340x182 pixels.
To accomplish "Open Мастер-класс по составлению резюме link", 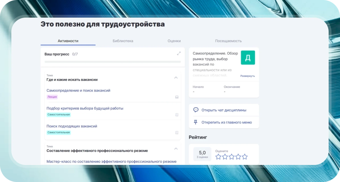I will [111, 162].
